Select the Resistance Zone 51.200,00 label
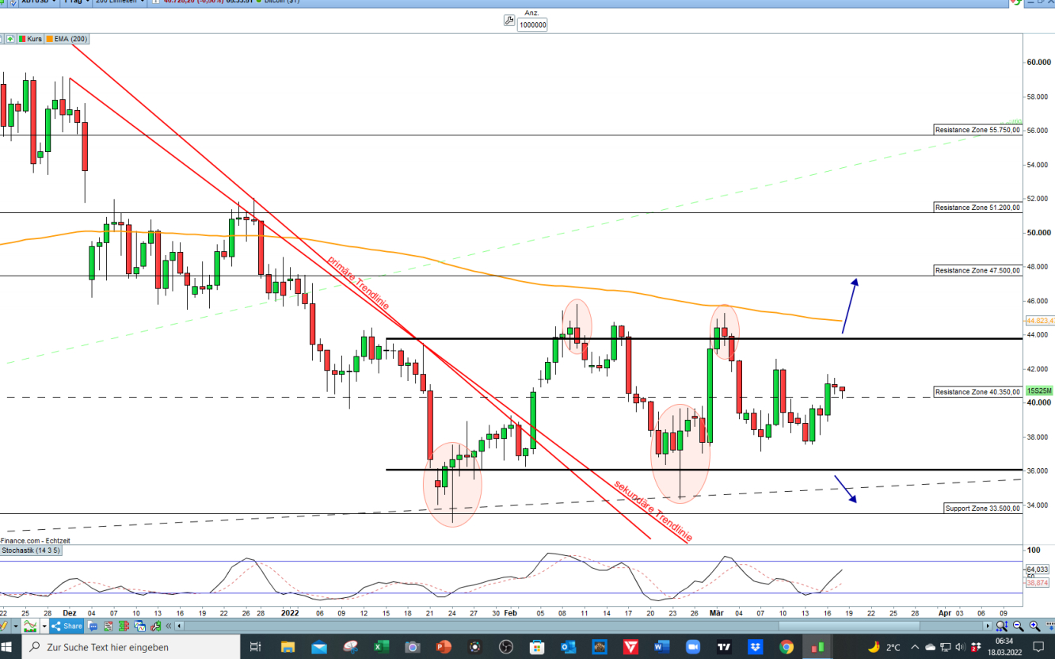The height and width of the screenshot is (659, 1055). click(977, 208)
